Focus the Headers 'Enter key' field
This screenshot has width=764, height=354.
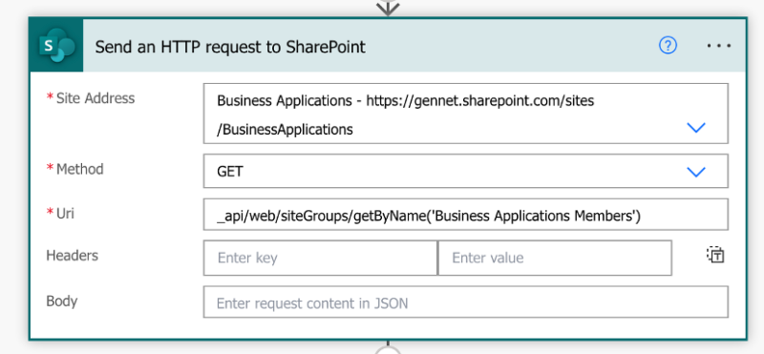321,258
